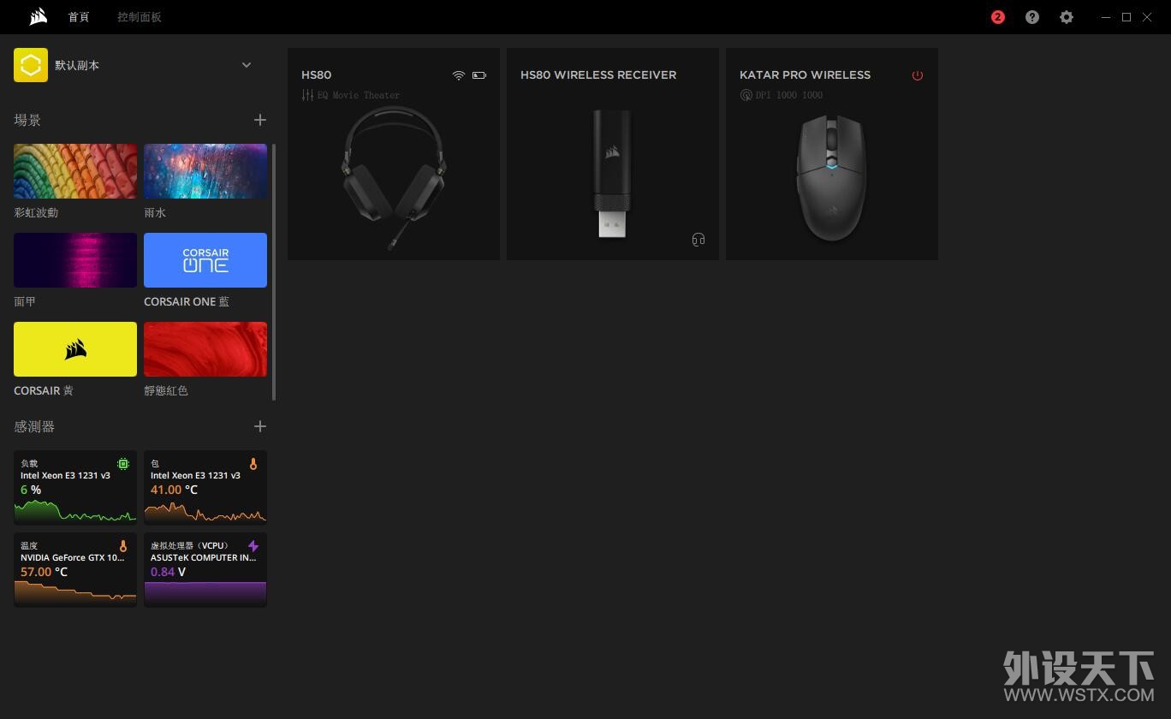Add a new sensor with the plus icon
Viewport: 1171px width, 719px height.
click(x=260, y=426)
